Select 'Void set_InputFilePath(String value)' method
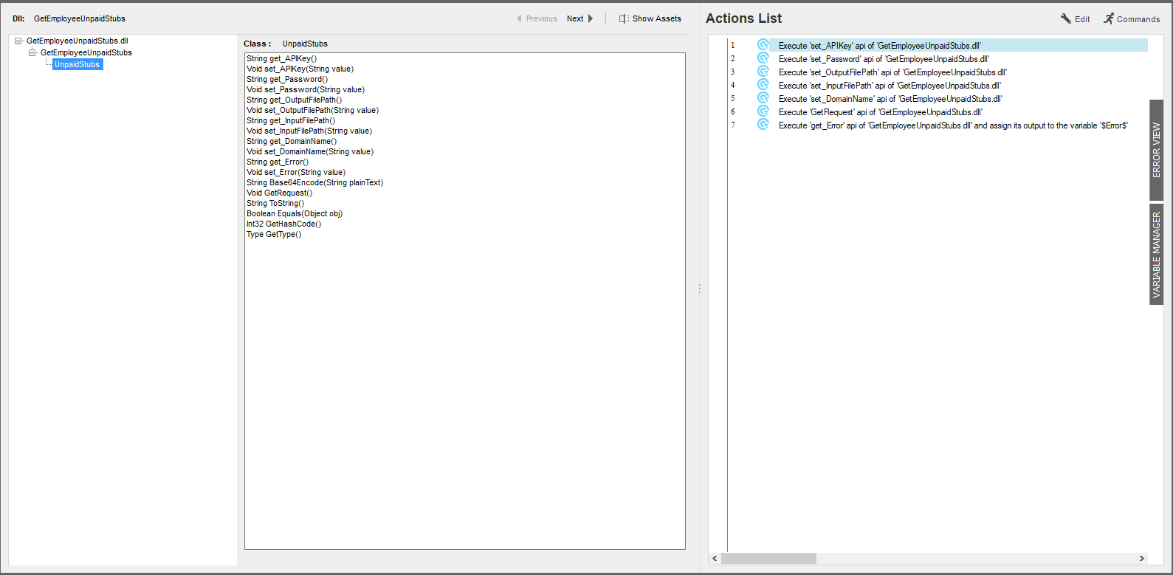The width and height of the screenshot is (1173, 575). tap(309, 131)
